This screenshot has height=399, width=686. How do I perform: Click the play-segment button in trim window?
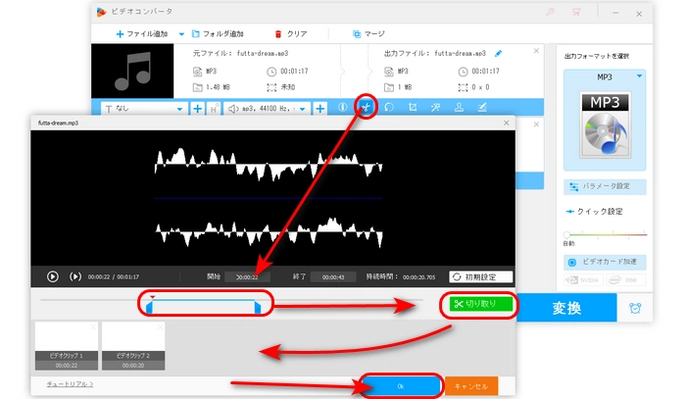coord(75,276)
